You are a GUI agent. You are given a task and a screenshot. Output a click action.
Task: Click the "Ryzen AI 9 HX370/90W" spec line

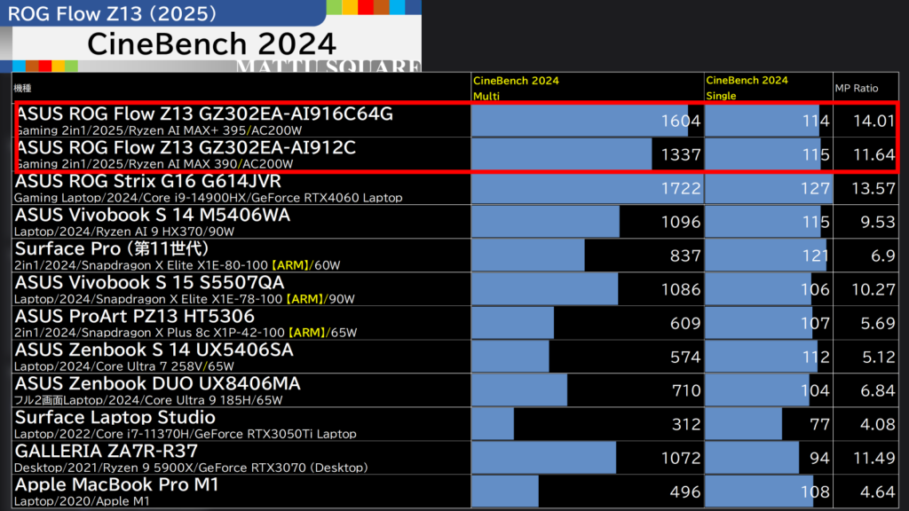(x=124, y=232)
